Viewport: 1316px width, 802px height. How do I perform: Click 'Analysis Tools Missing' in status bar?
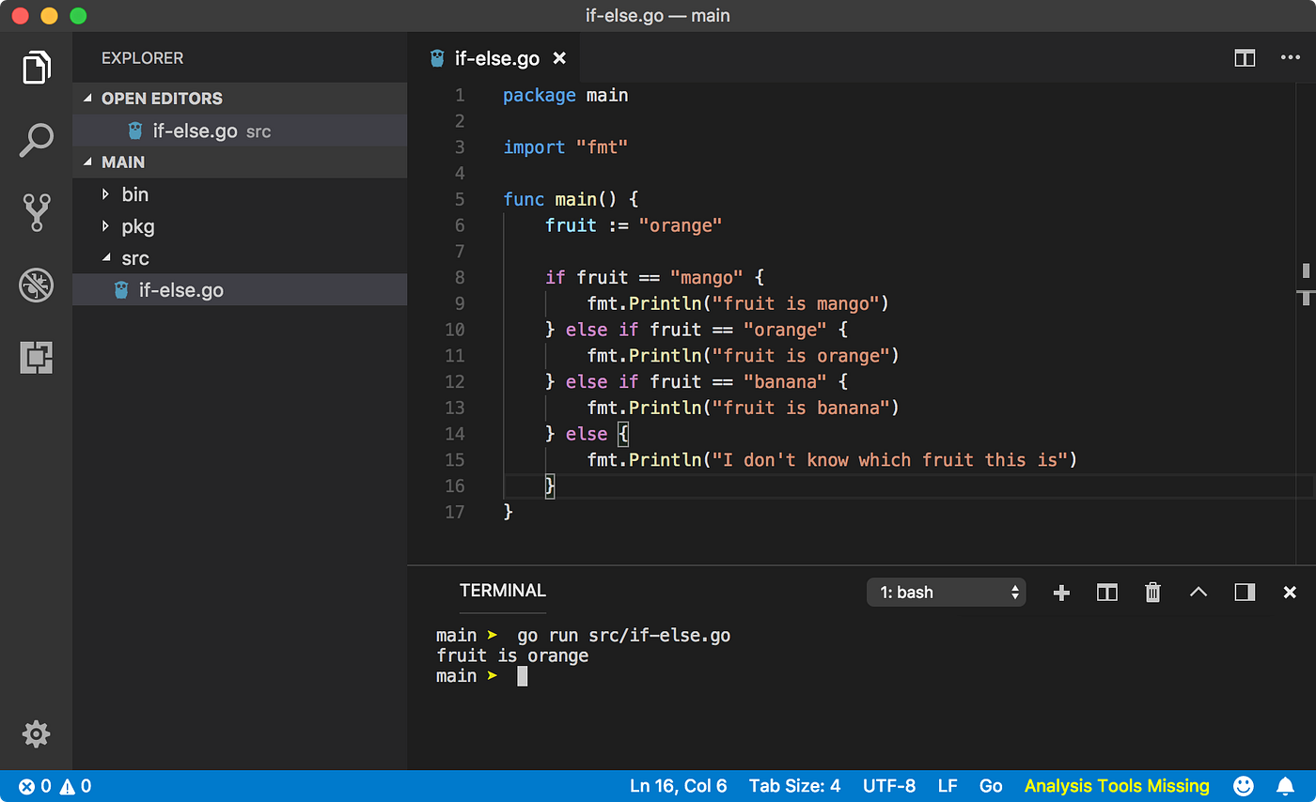click(x=1117, y=785)
